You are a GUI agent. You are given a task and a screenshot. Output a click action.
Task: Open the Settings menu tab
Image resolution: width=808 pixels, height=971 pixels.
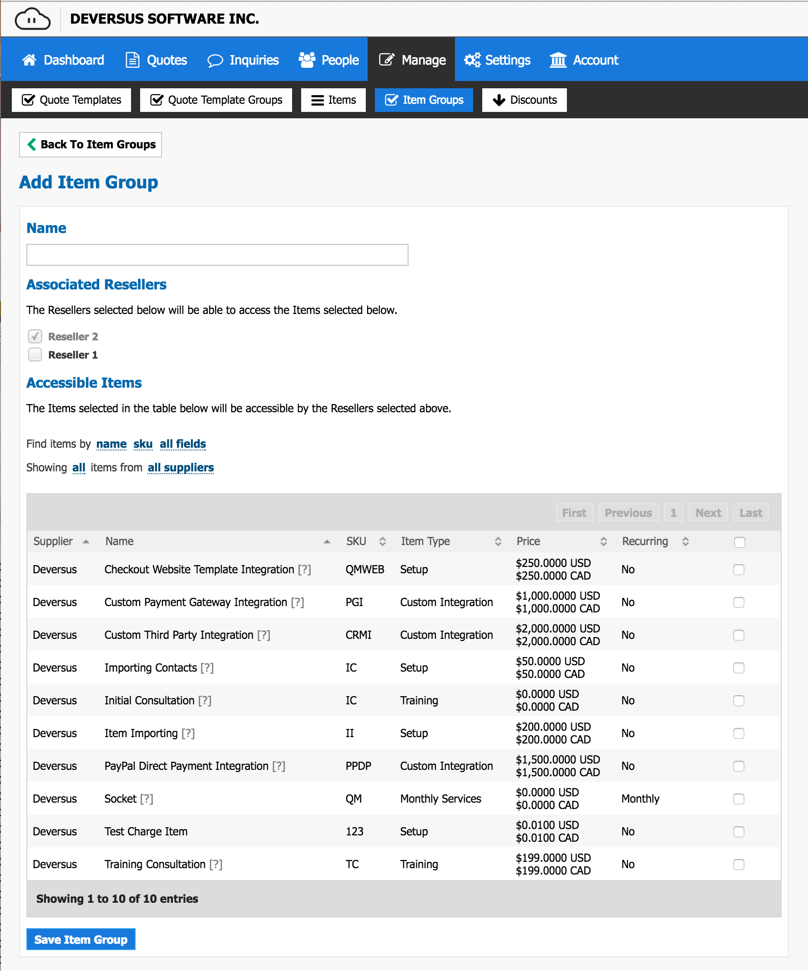click(497, 60)
